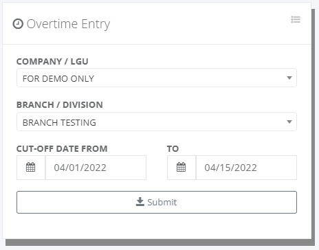Click the FOR DEMO ONLY text
This screenshot has height=250, width=319.
(58, 79)
